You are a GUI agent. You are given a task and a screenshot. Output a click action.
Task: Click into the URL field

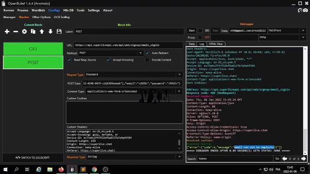pyautogui.click(x=128, y=45)
